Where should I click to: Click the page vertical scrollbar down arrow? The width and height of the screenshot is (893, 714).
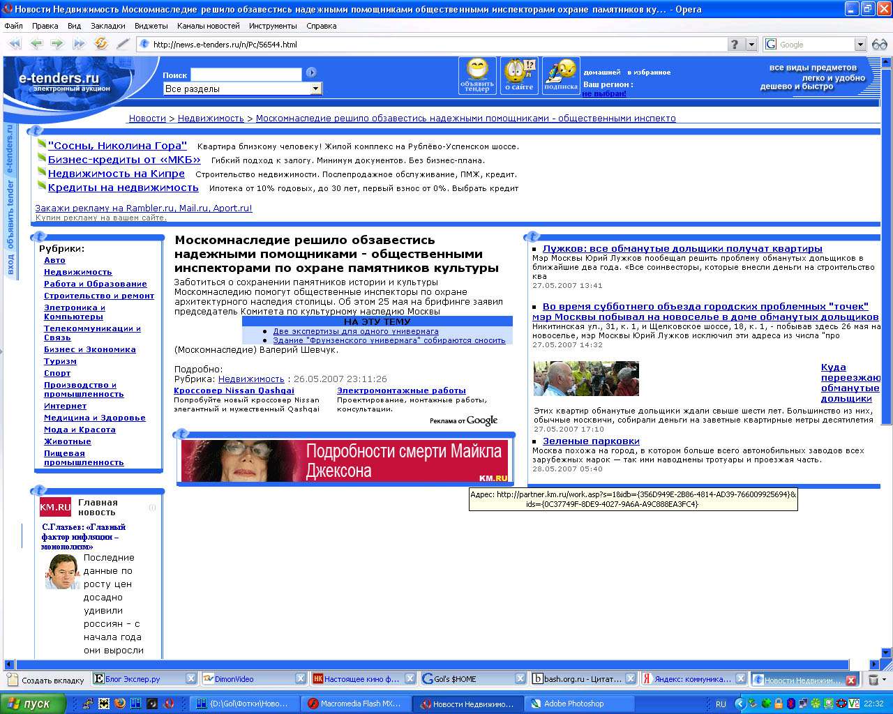tap(886, 653)
